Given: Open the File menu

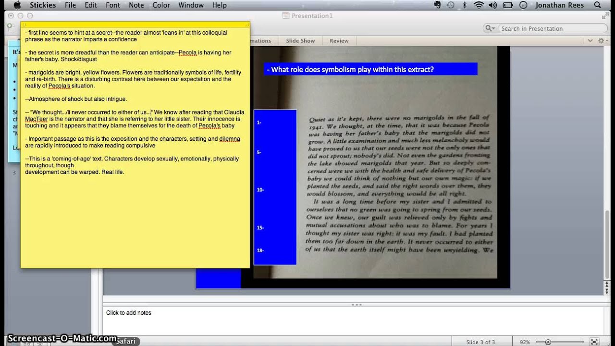Looking at the screenshot, I should pyautogui.click(x=70, y=5).
